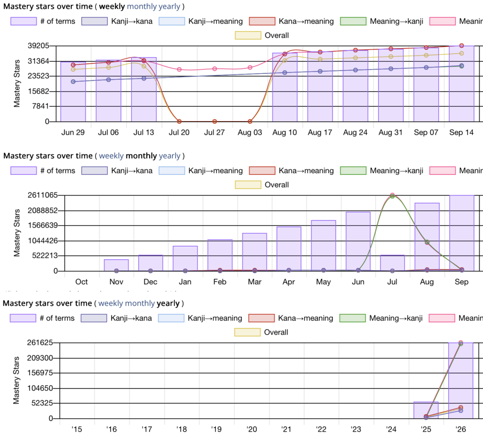This screenshot has width=483, height=437.
Task: Switch the weekly chart to the yearly view link
Action: (169, 6)
